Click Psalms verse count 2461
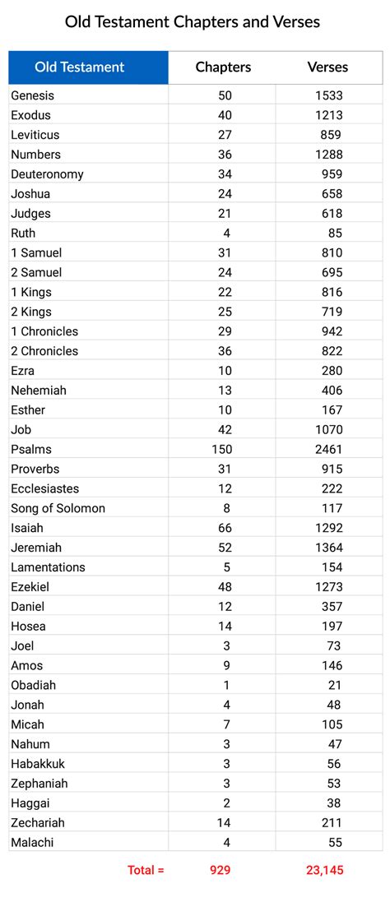Image resolution: width=390 pixels, height=902 pixels. 329,449
